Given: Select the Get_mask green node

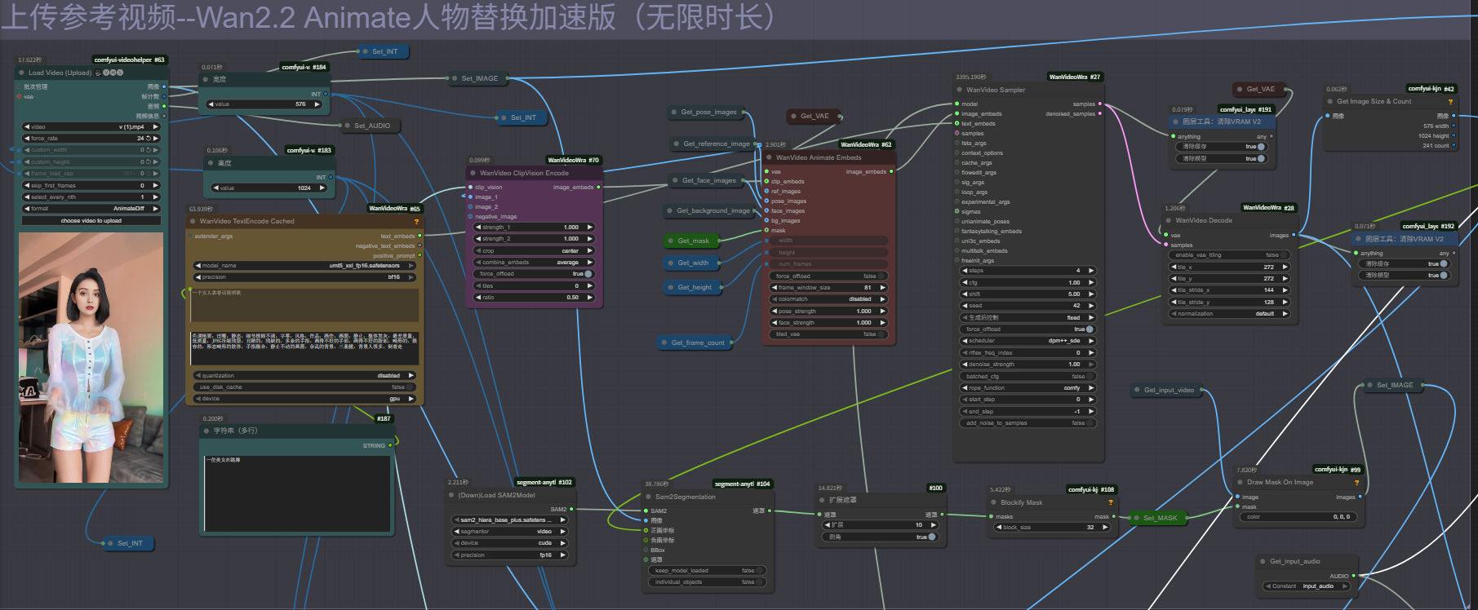Looking at the screenshot, I should tap(693, 241).
